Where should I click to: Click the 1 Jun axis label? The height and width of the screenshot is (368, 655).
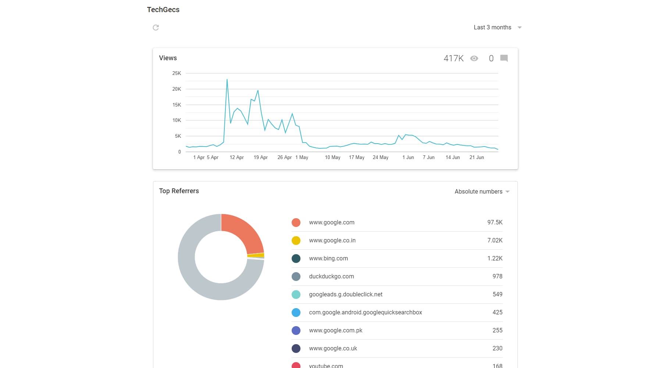pyautogui.click(x=408, y=158)
